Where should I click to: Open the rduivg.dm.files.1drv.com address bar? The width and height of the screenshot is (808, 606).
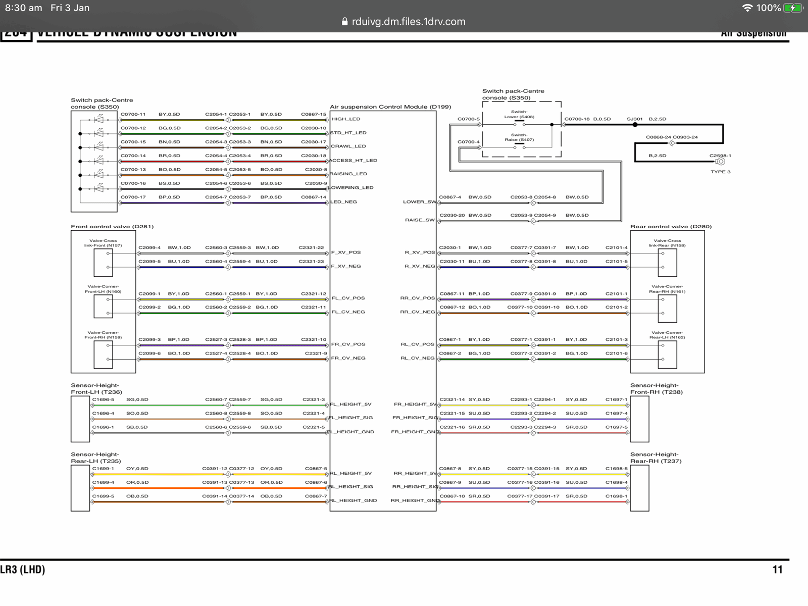click(404, 22)
